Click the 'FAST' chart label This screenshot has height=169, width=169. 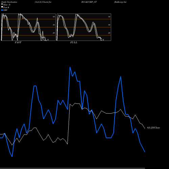tap(18, 43)
